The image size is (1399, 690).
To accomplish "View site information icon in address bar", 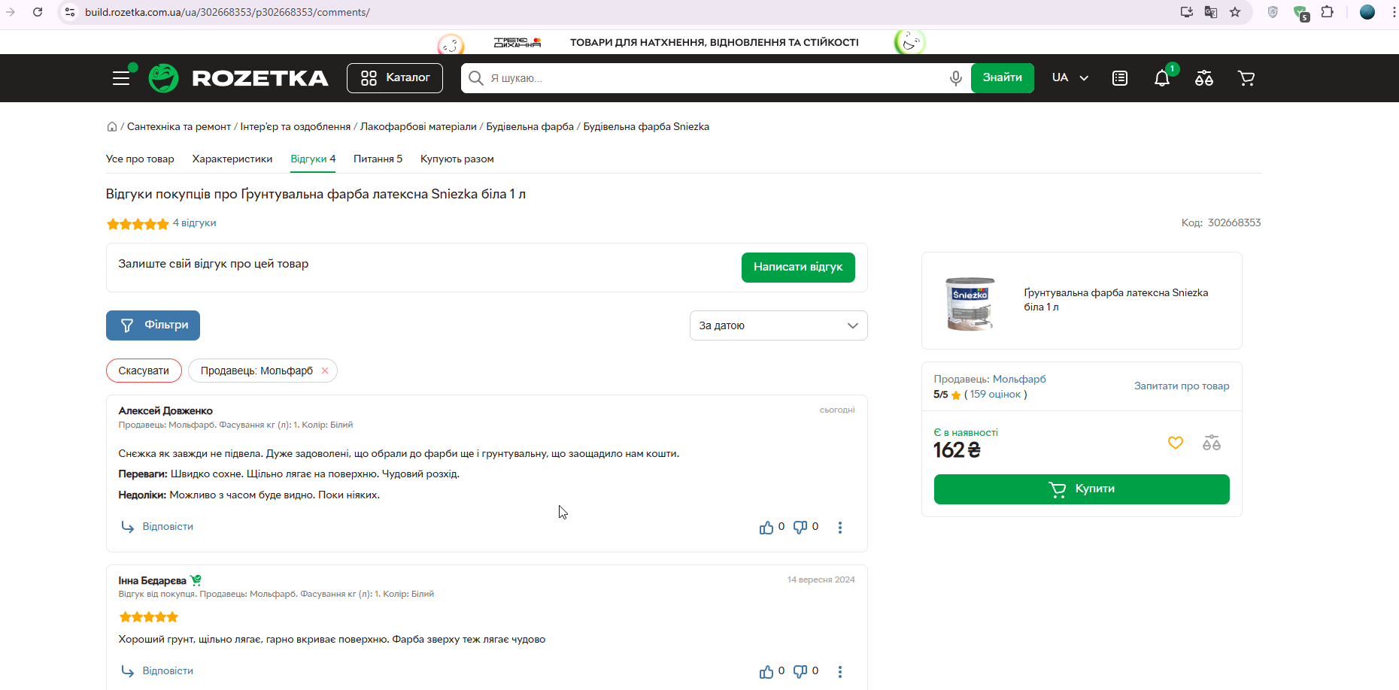I will coord(70,12).
